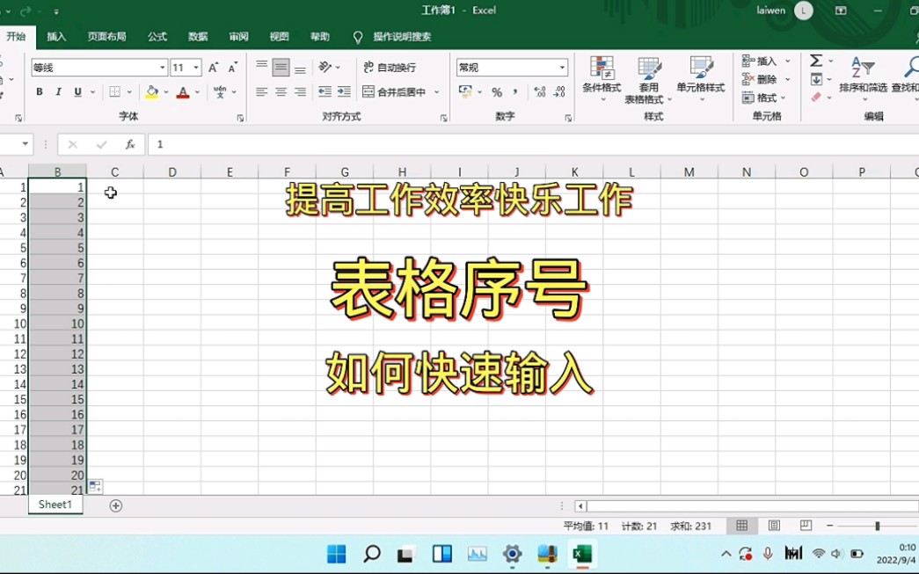919x574 pixels.
Task: Click the Increase Decimal icon
Action: 538,91
